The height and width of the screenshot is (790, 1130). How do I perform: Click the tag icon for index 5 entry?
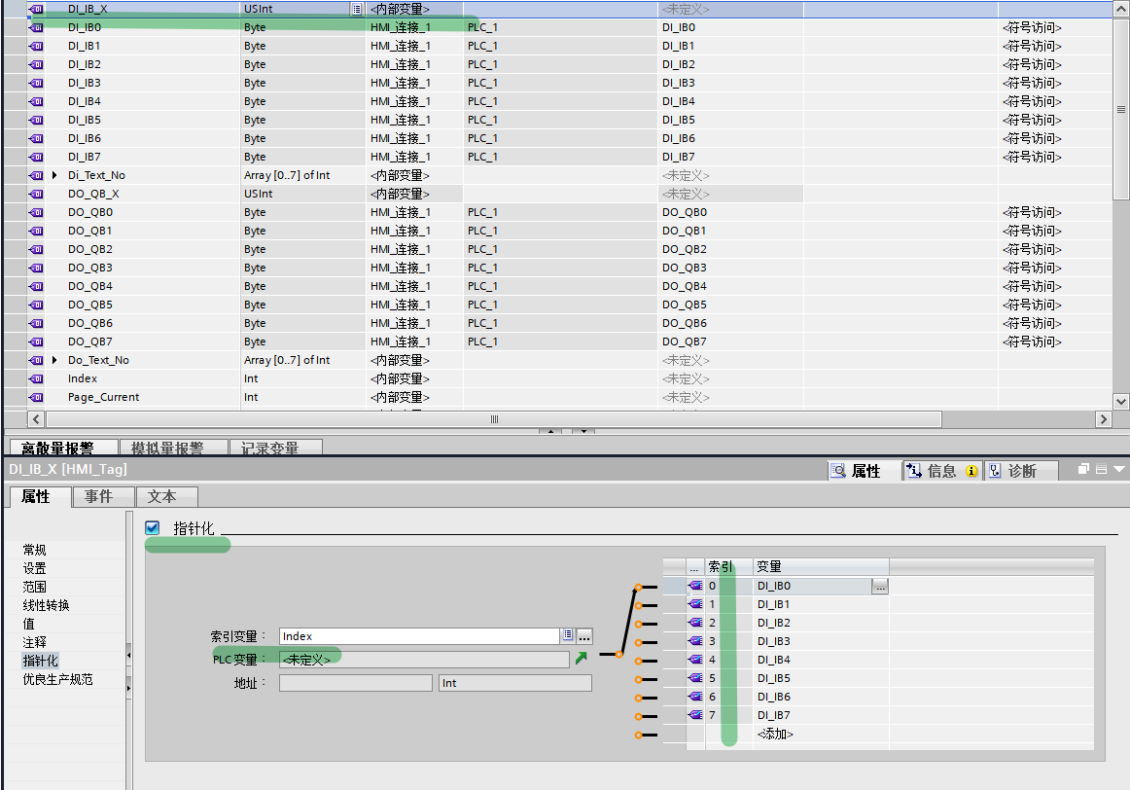coord(695,678)
